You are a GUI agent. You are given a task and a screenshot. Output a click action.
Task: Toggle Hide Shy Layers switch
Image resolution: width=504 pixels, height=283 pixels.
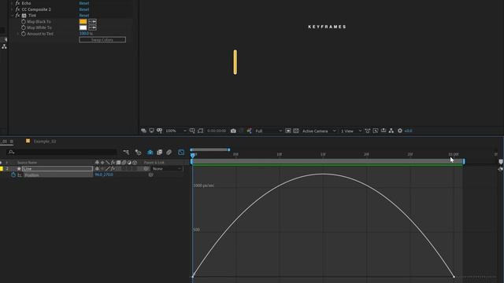[x=150, y=152]
